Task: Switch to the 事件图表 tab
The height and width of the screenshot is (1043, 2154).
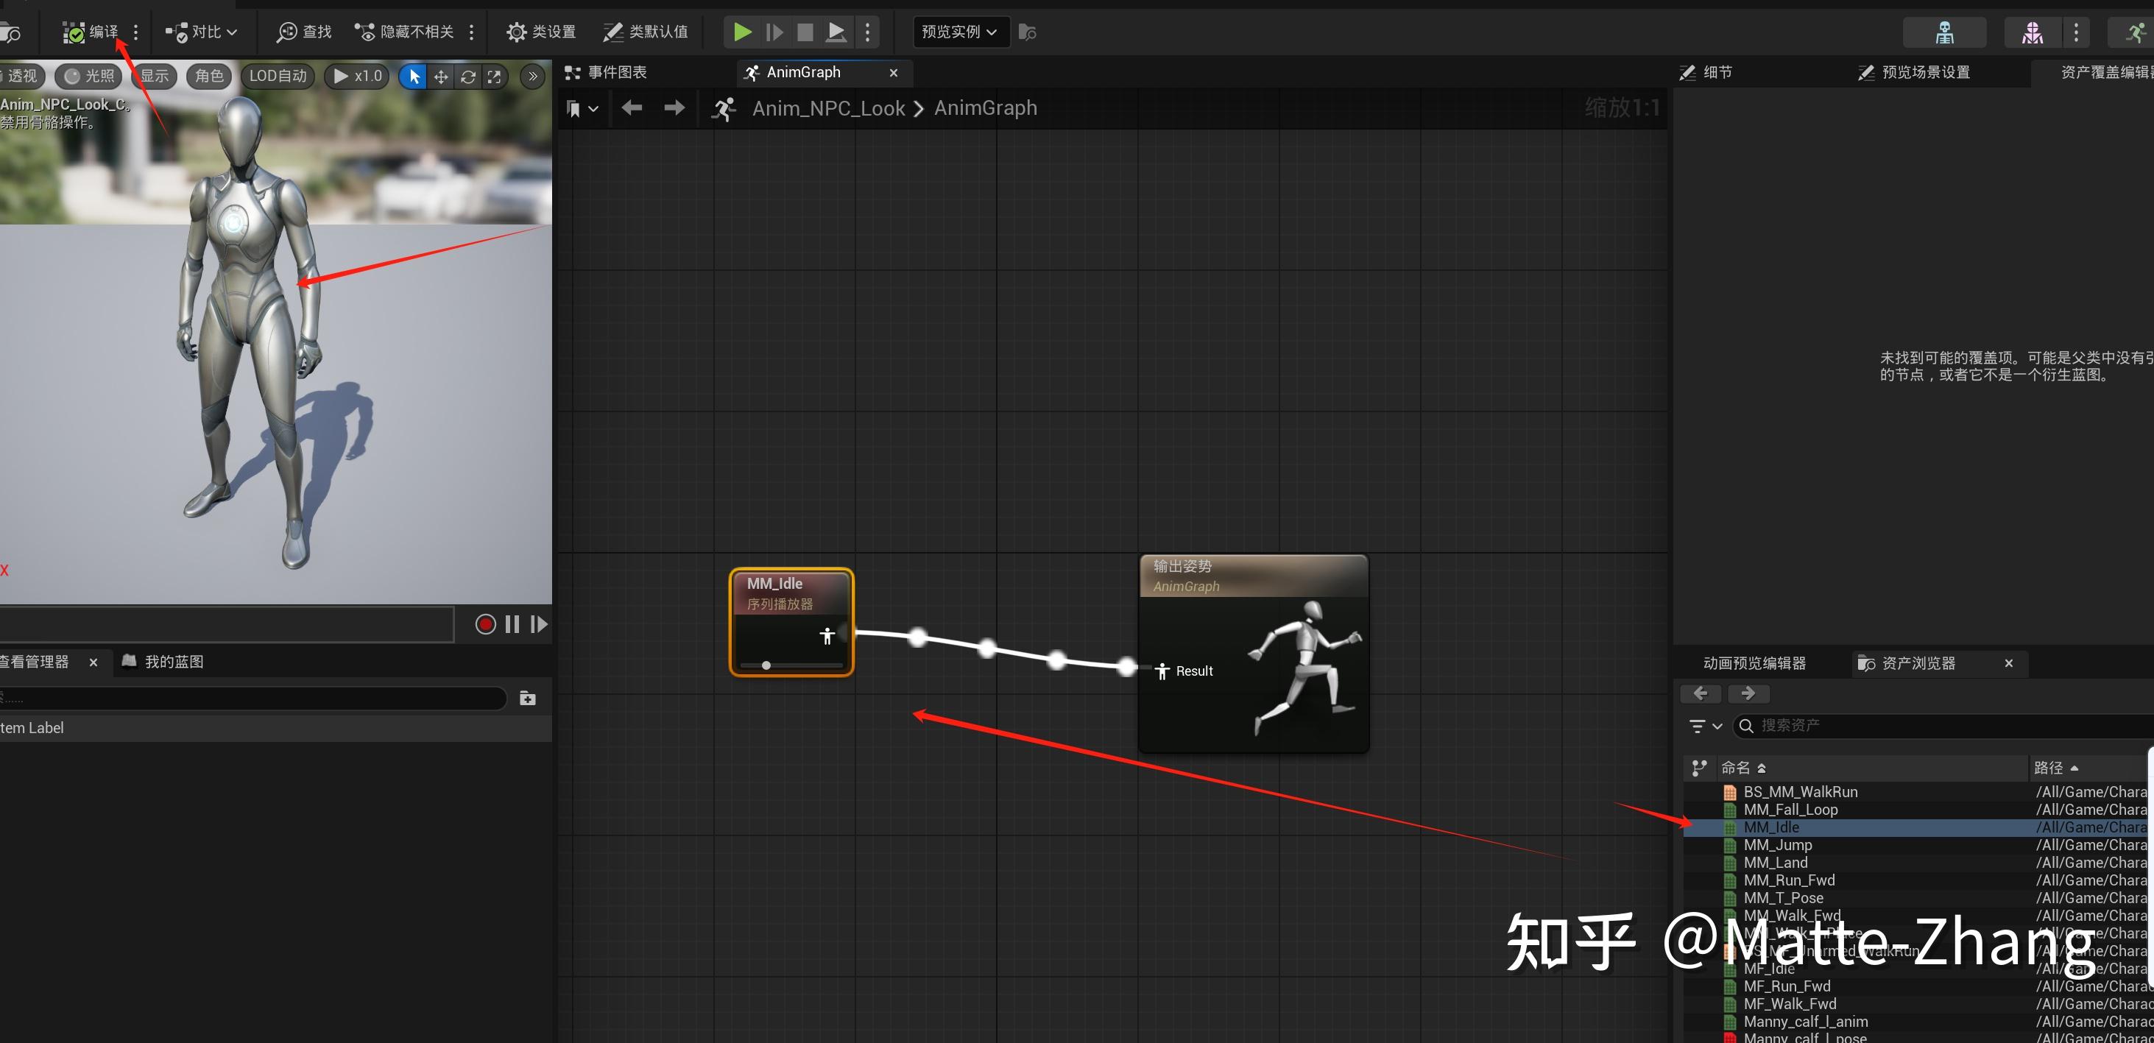Action: click(615, 72)
